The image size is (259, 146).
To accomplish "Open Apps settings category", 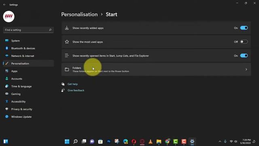I will coord(28,71).
